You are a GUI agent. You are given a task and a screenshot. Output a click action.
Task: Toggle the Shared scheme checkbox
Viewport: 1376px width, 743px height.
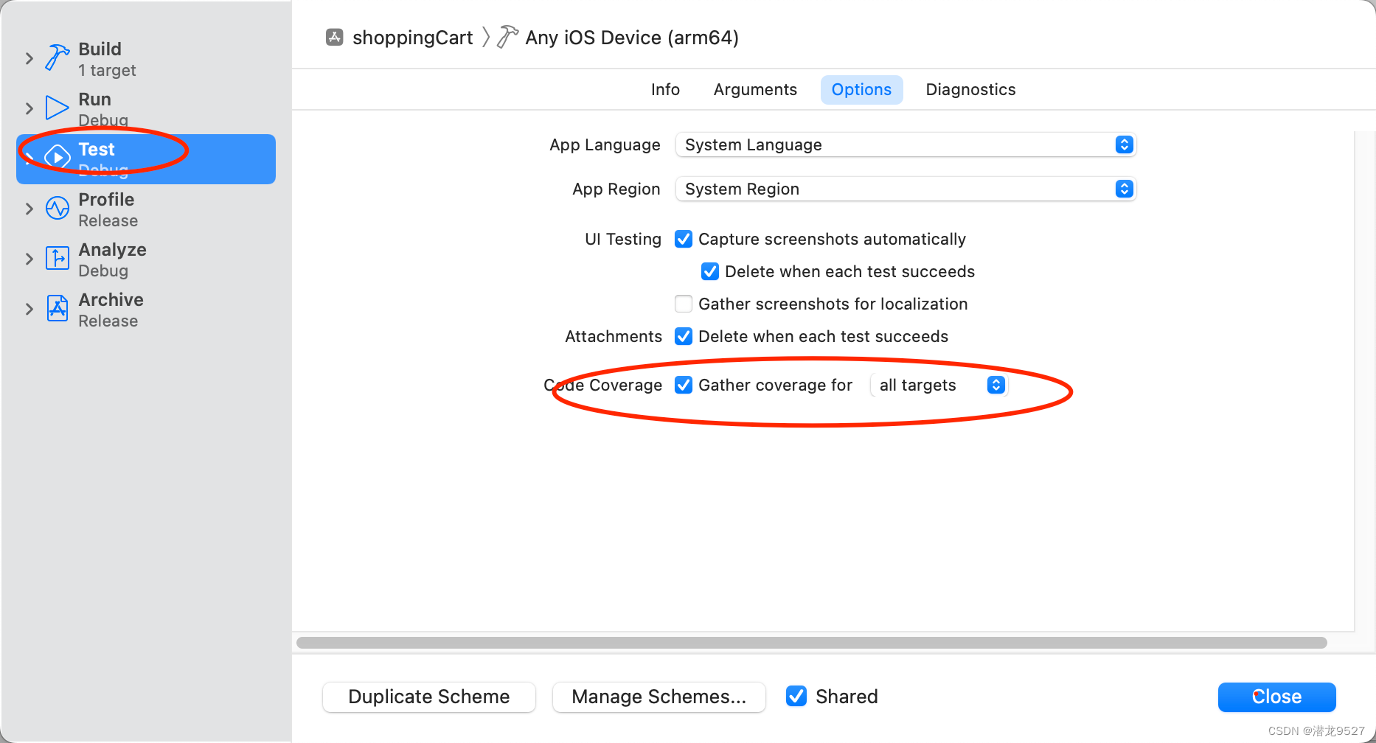pyautogui.click(x=796, y=696)
